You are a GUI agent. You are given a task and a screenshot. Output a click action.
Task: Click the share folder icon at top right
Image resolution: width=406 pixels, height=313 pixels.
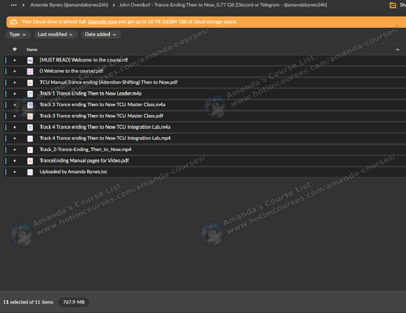393,5
